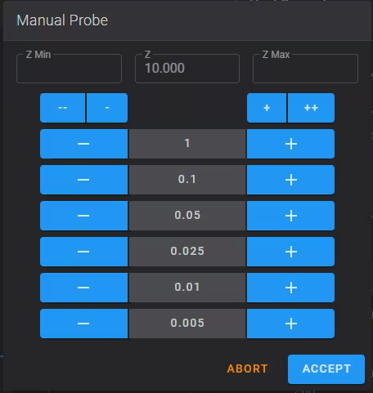Increase Z by 0.025
Image resolution: width=373 pixels, height=393 pixels.
pos(290,252)
